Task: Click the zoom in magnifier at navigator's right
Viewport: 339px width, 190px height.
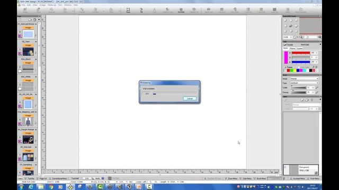Action: pyautogui.click(x=319, y=37)
